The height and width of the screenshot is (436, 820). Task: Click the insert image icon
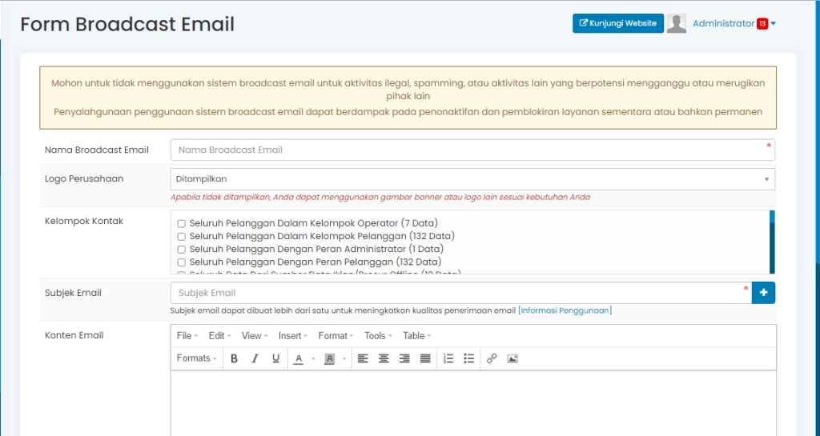click(x=512, y=358)
